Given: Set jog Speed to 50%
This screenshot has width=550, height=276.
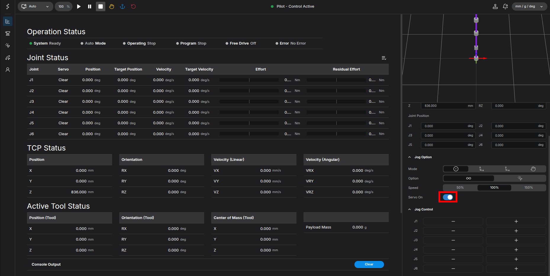Looking at the screenshot, I should coord(460,188).
